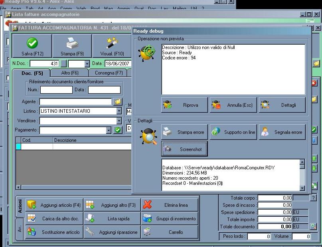The height and width of the screenshot is (247, 322).
Task: Capture a Screenshot of the error
Action: tap(184, 149)
